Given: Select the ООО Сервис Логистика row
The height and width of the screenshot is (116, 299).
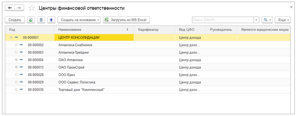Looking at the screenshot, I should tap(148, 82).
